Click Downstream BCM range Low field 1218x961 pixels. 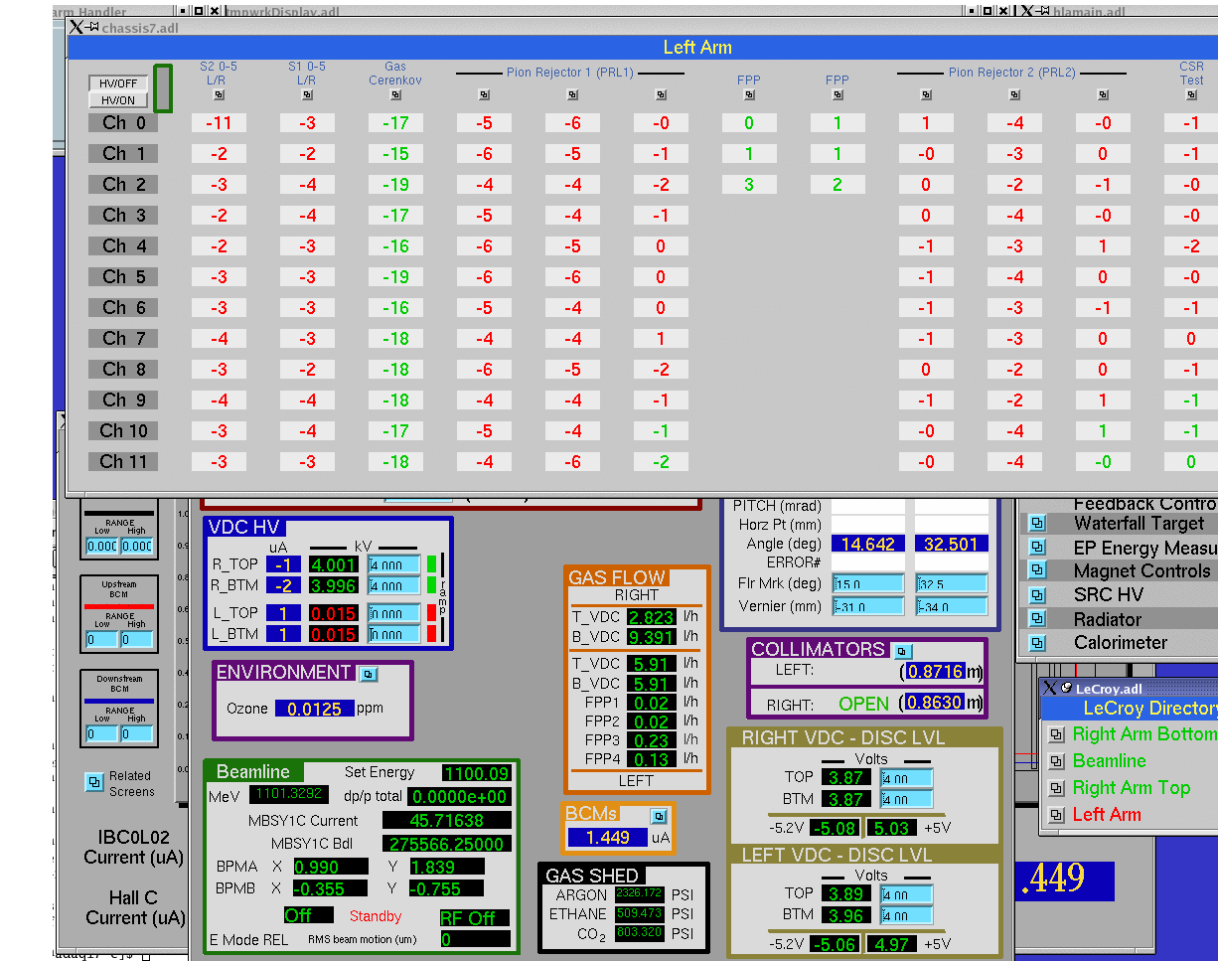tap(102, 734)
